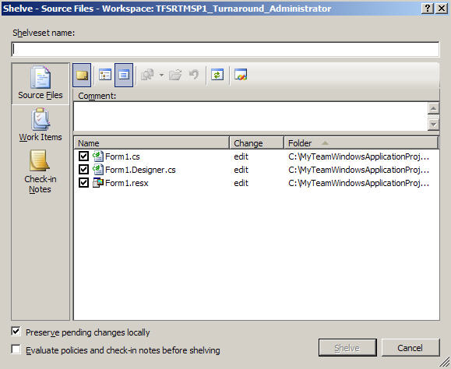This screenshot has width=451, height=369.
Task: Click in the Shelveset name field
Action: (226, 49)
